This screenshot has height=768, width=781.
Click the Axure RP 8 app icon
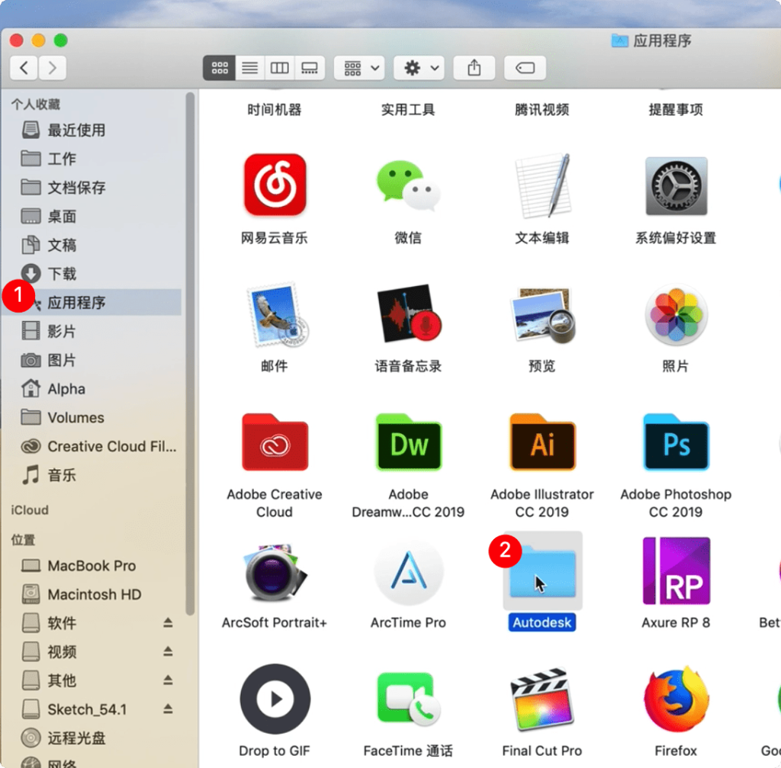click(676, 573)
